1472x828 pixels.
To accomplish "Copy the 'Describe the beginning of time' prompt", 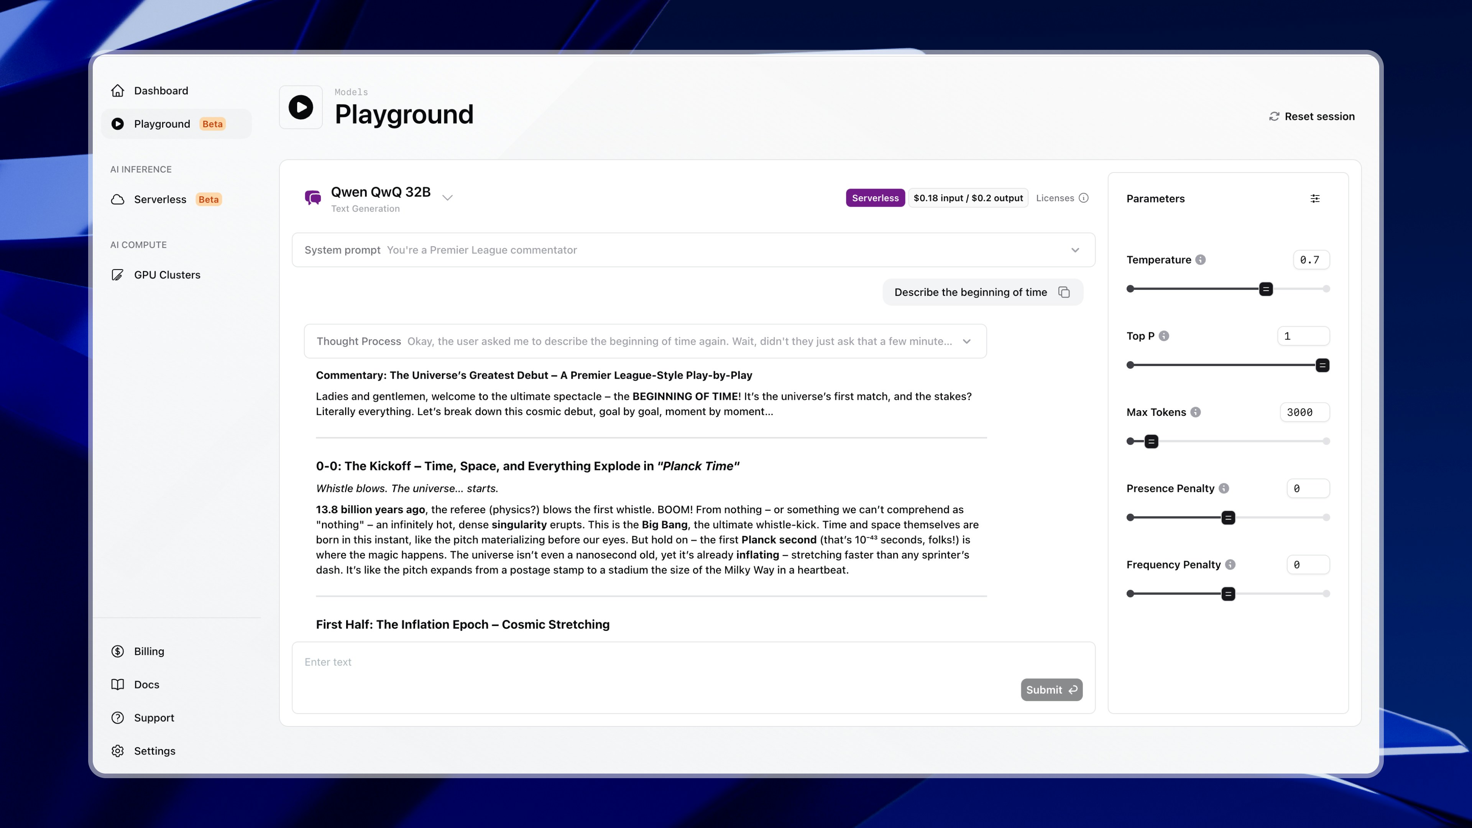I will (x=1063, y=292).
